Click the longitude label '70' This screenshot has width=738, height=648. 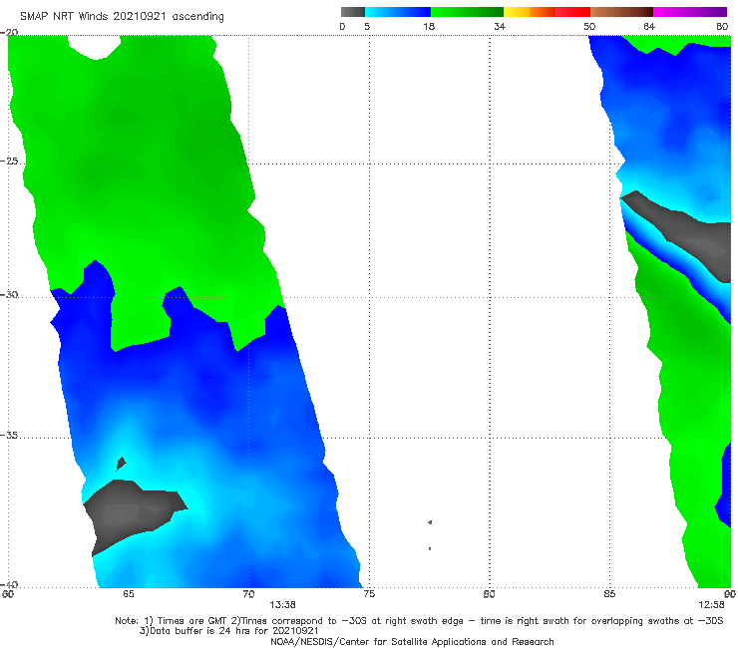click(248, 594)
